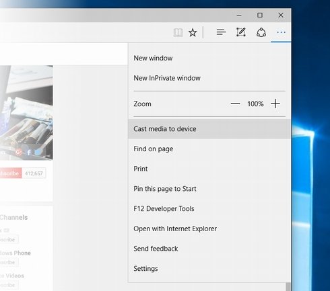The height and width of the screenshot is (291, 330).
Task: Increase zoom with the plus button
Action: point(275,103)
